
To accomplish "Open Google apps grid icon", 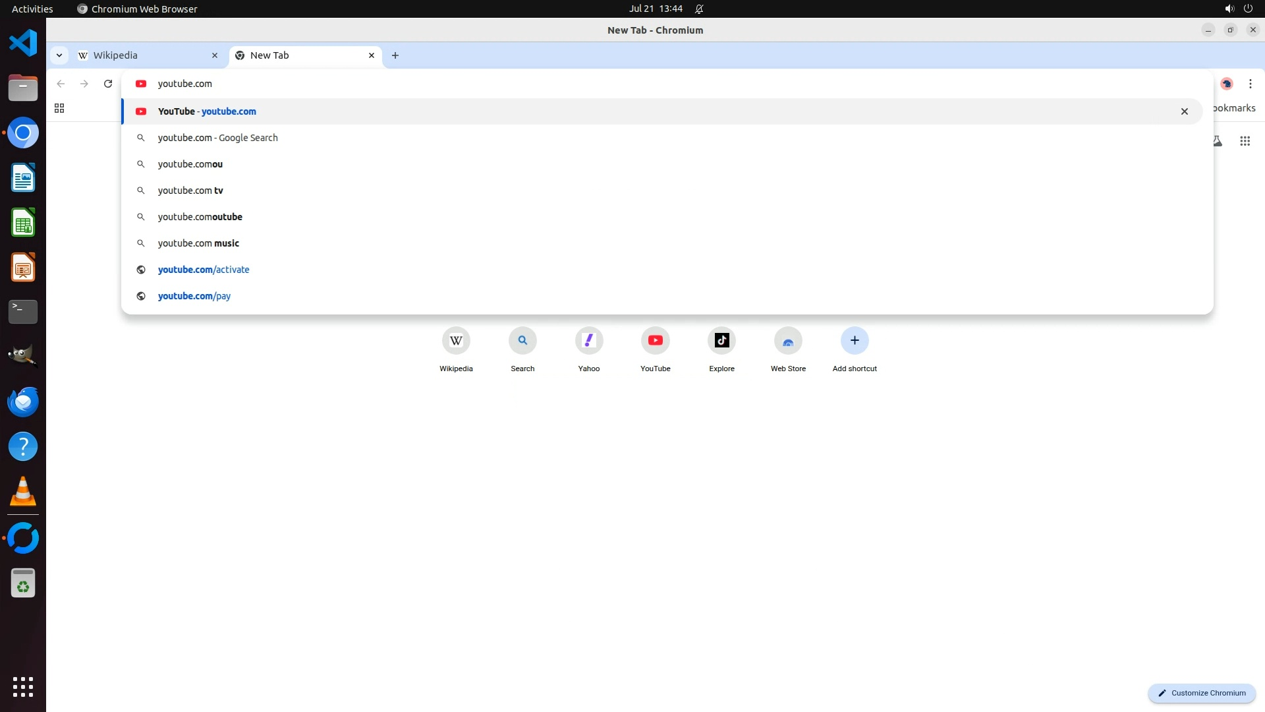I will pyautogui.click(x=1245, y=141).
